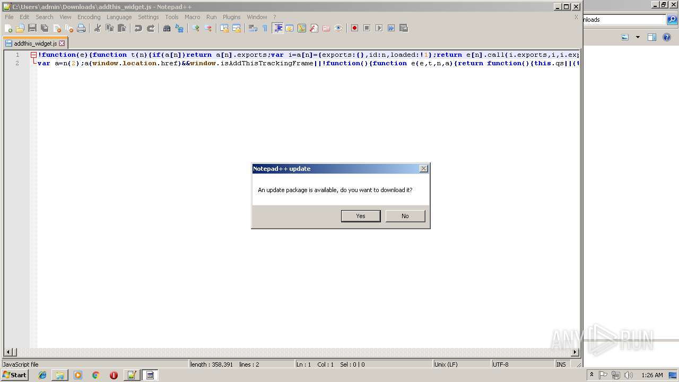Expand the Explorer view options dropdown arrow

[x=638, y=37]
